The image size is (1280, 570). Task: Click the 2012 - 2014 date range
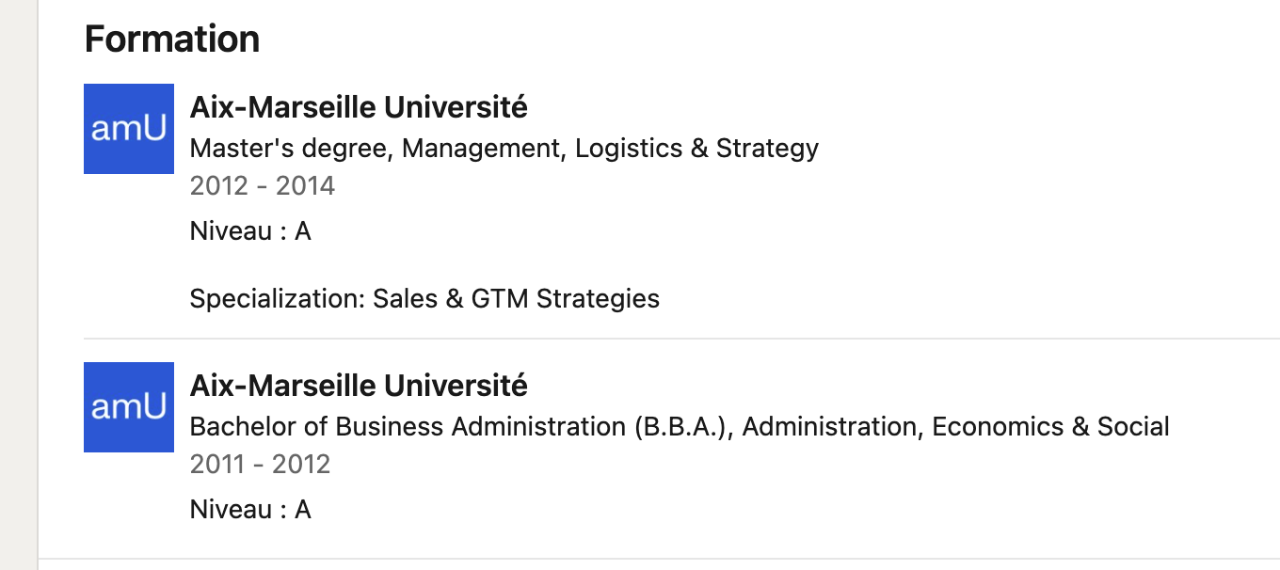[263, 185]
